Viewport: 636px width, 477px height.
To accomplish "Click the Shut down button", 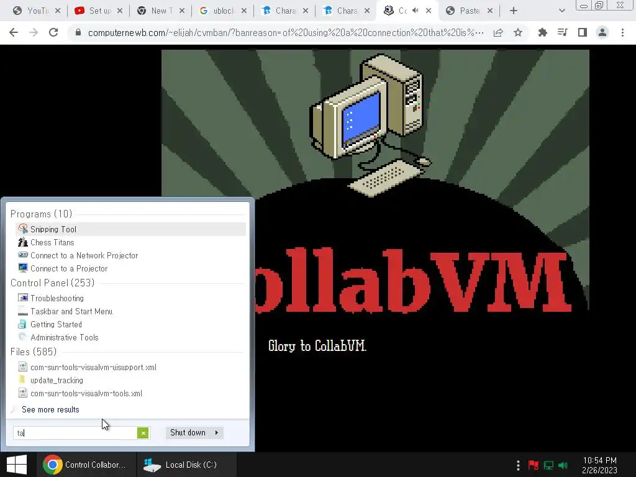I will tap(188, 433).
